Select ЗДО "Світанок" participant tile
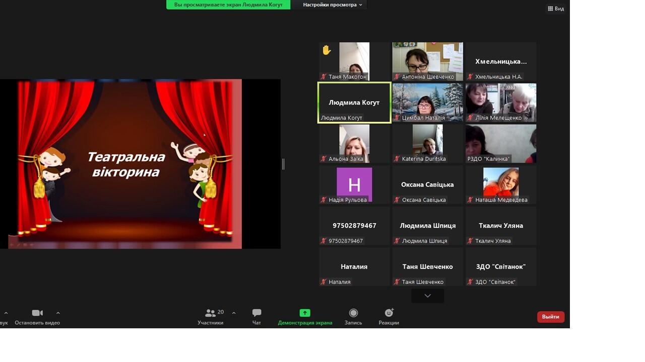The image size is (645, 362). pyautogui.click(x=501, y=267)
